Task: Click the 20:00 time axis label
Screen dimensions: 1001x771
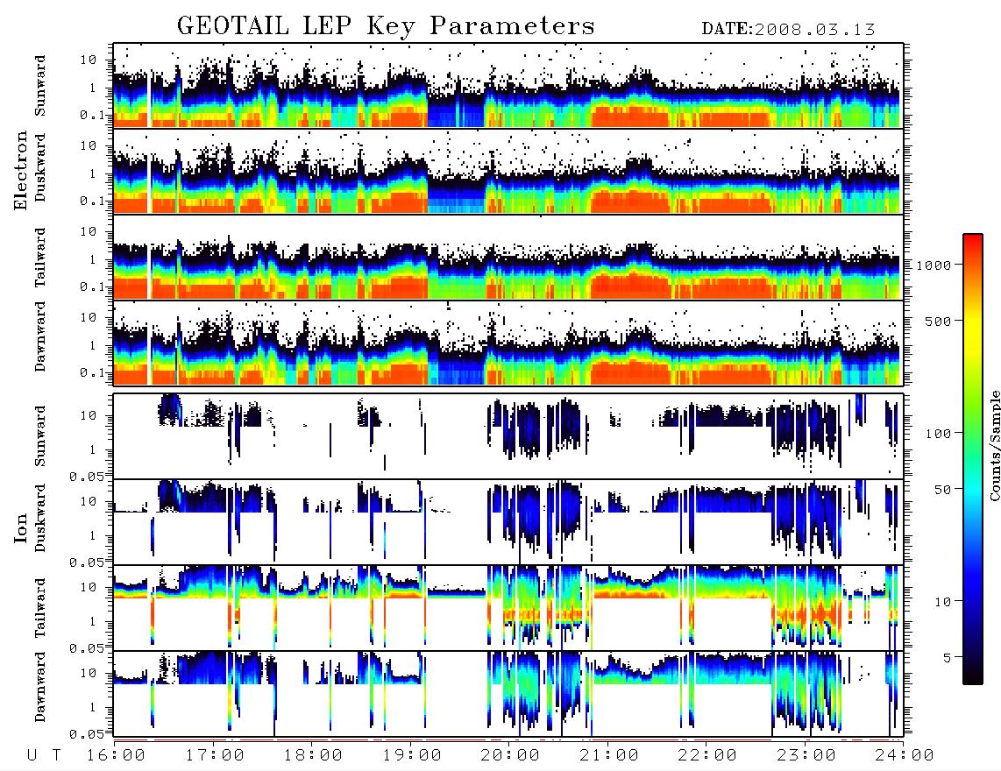Action: coord(511,756)
